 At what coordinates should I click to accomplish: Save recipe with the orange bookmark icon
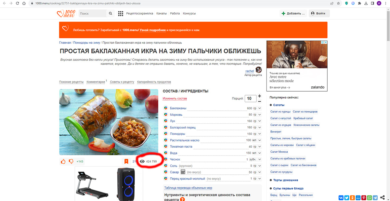[x=126, y=161]
